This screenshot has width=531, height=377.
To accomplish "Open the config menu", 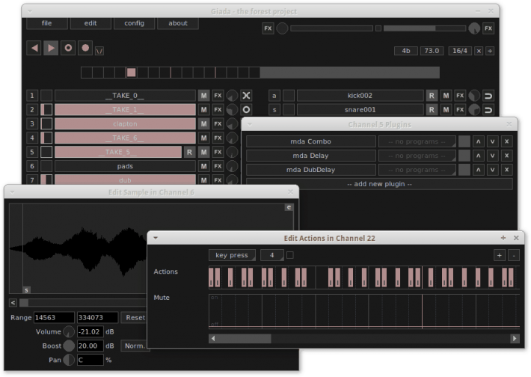I will tap(134, 23).
